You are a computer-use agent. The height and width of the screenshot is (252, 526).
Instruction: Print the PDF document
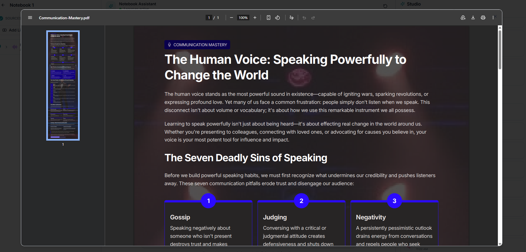(x=483, y=18)
